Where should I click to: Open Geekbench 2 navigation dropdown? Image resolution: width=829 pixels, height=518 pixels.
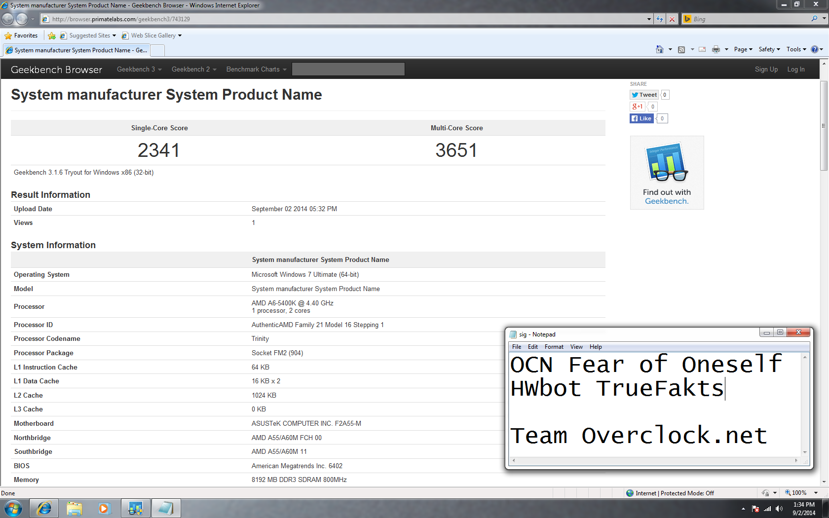(194, 69)
